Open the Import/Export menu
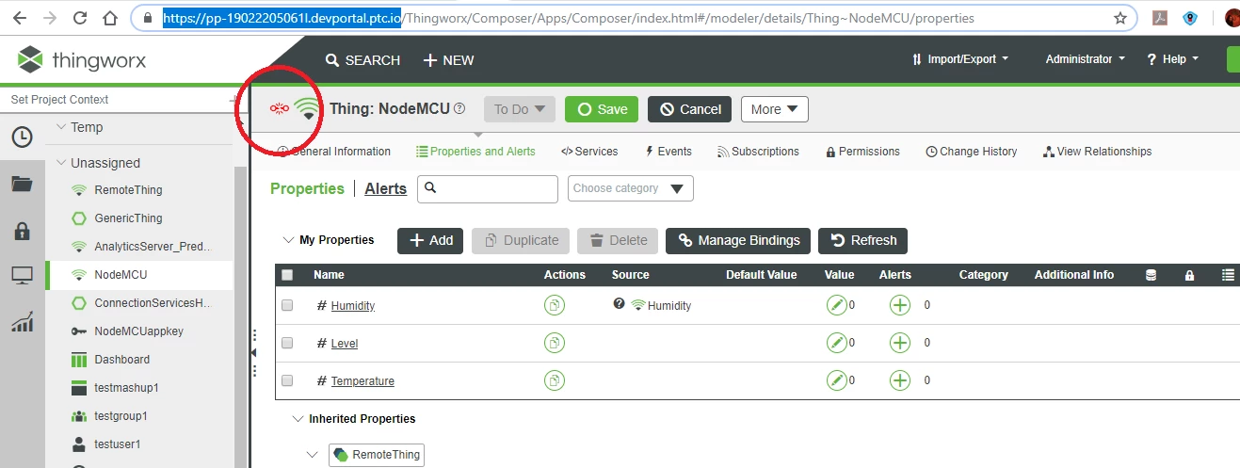Viewport: 1240px width, 468px height. tap(960, 58)
